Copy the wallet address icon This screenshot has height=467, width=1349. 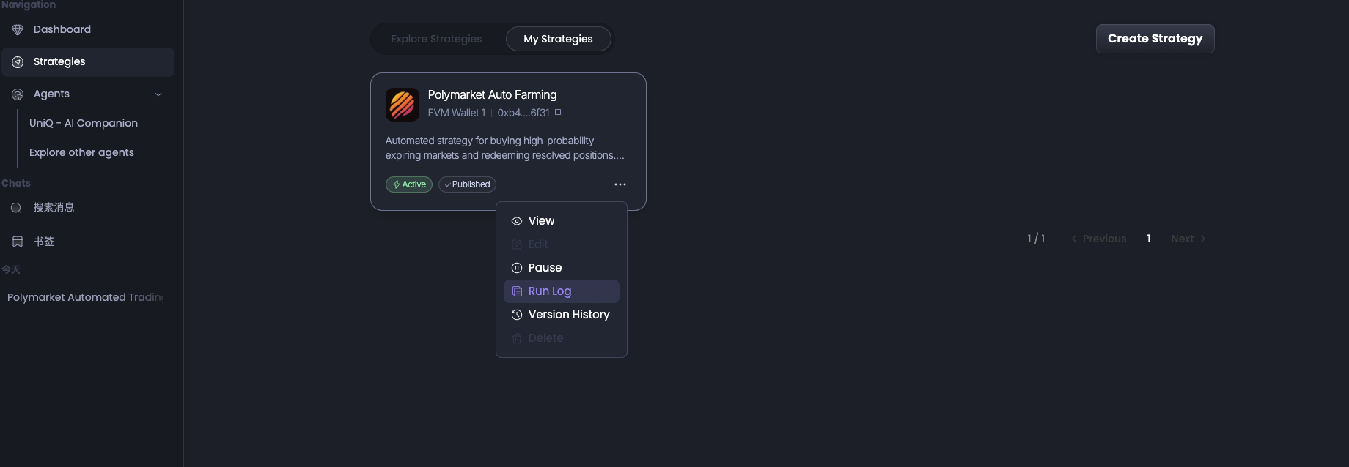tap(559, 113)
